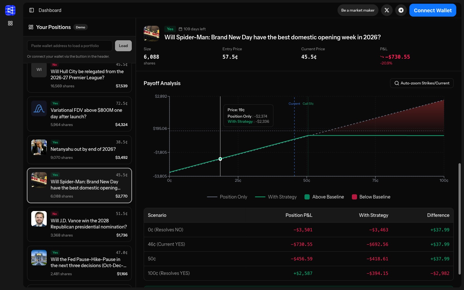The image size is (464, 290).
Task: Open the Telegram icon button
Action: (401, 10)
